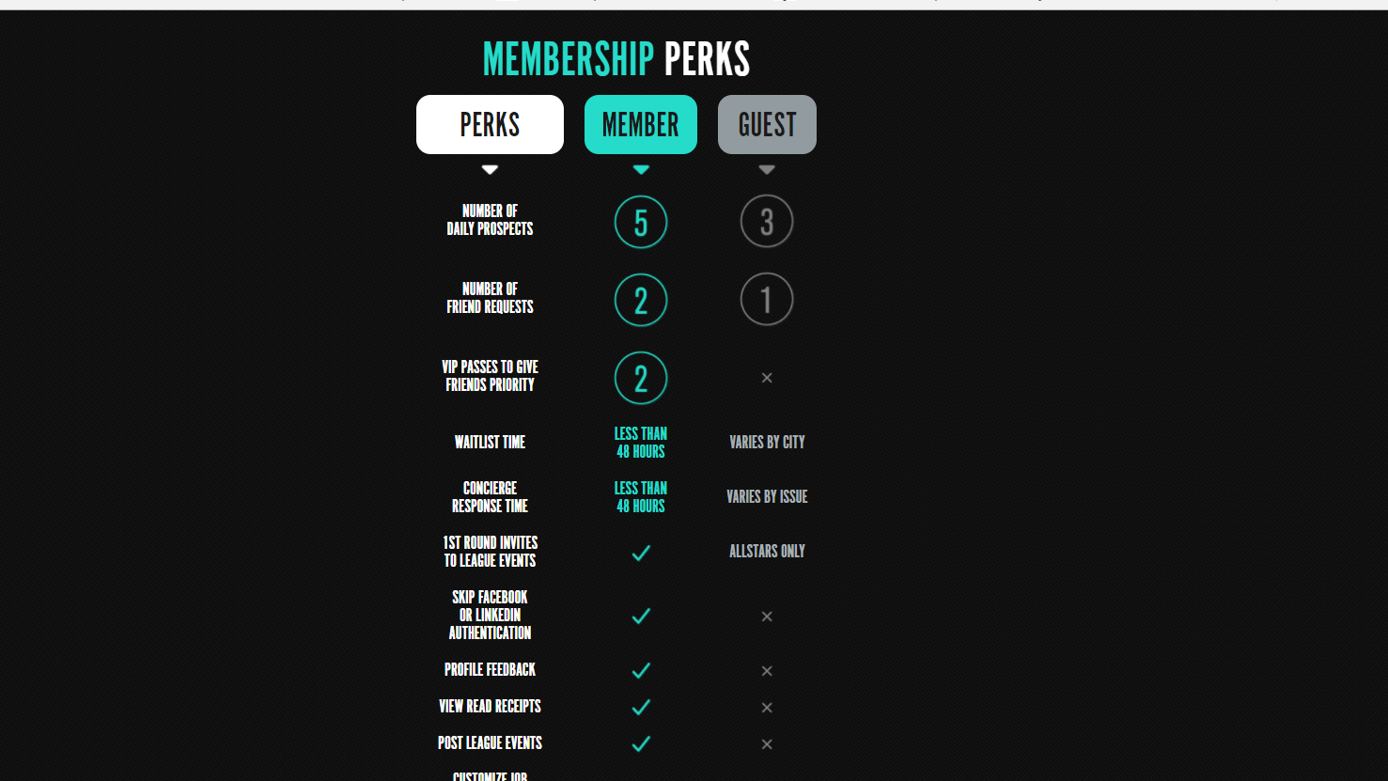Click the Membership Perks heading
This screenshot has height=781, width=1388.
click(x=616, y=59)
